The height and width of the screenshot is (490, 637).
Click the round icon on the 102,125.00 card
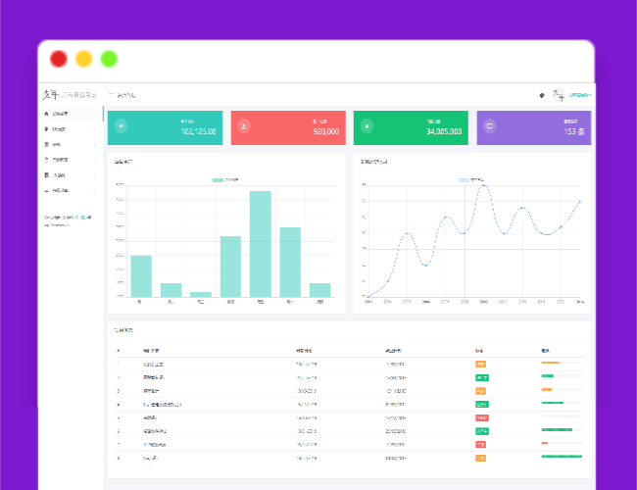[x=122, y=126]
